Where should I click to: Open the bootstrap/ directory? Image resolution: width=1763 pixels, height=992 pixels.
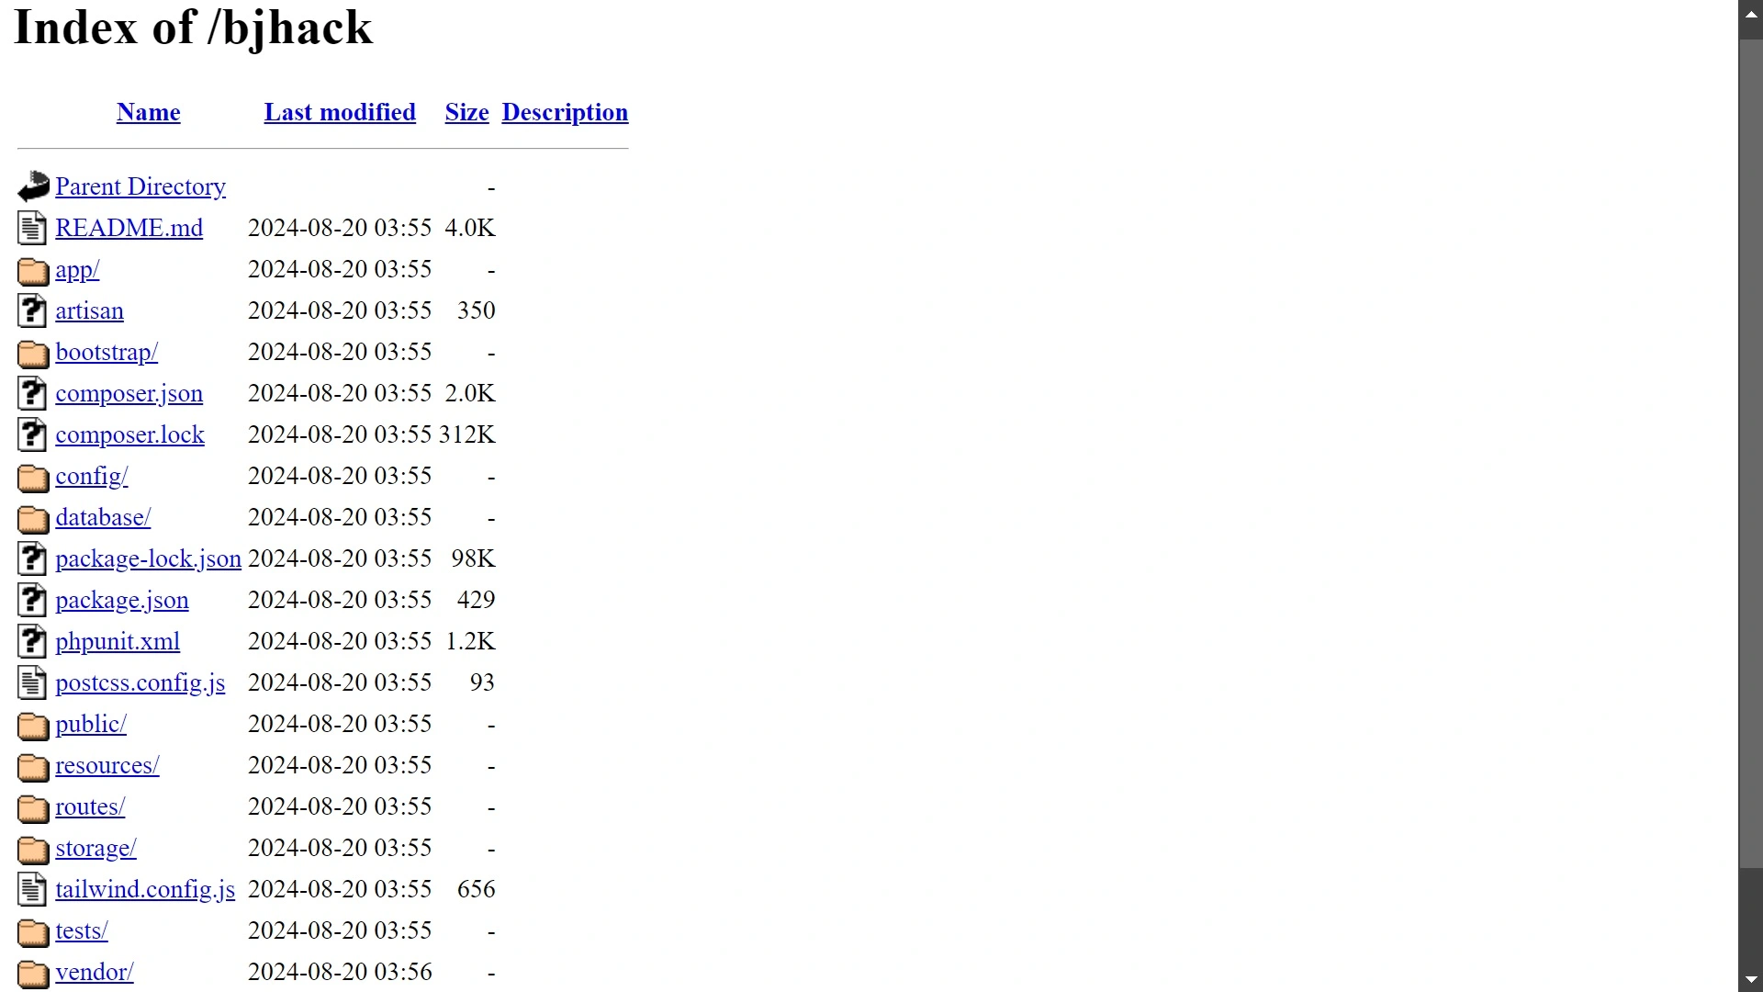(107, 351)
